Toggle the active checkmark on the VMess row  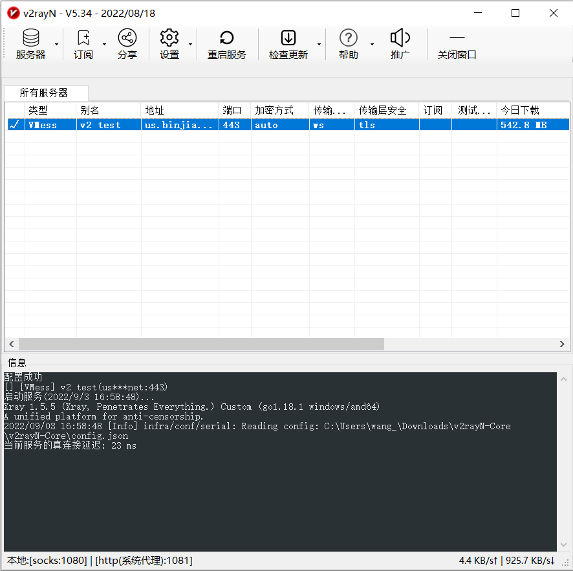coord(14,125)
